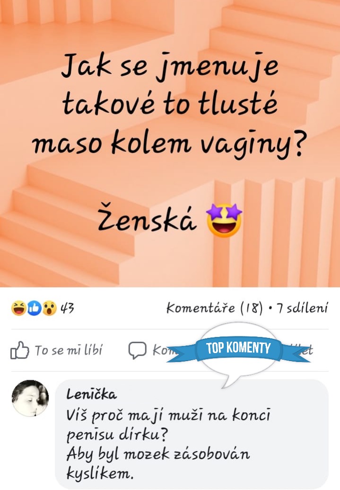Click the blue thumbs-up reaction icon
Image resolution: width=340 pixels, height=490 pixels.
pos(34,308)
